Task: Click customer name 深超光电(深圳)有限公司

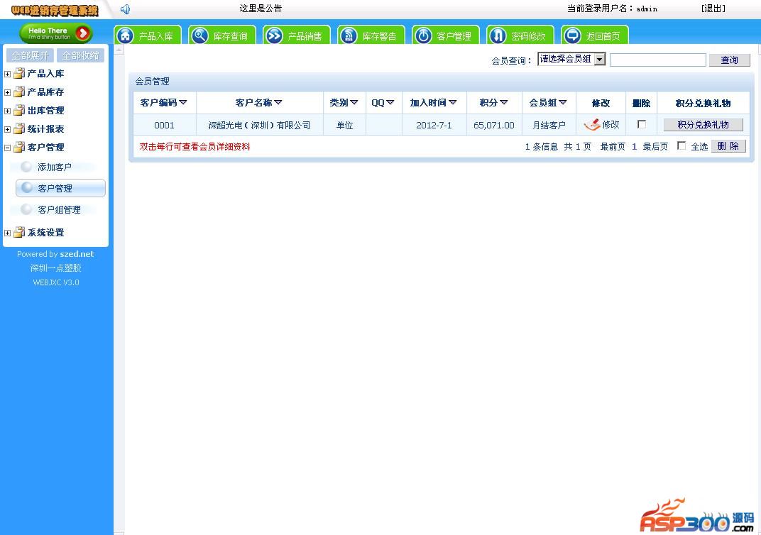Action: point(259,125)
